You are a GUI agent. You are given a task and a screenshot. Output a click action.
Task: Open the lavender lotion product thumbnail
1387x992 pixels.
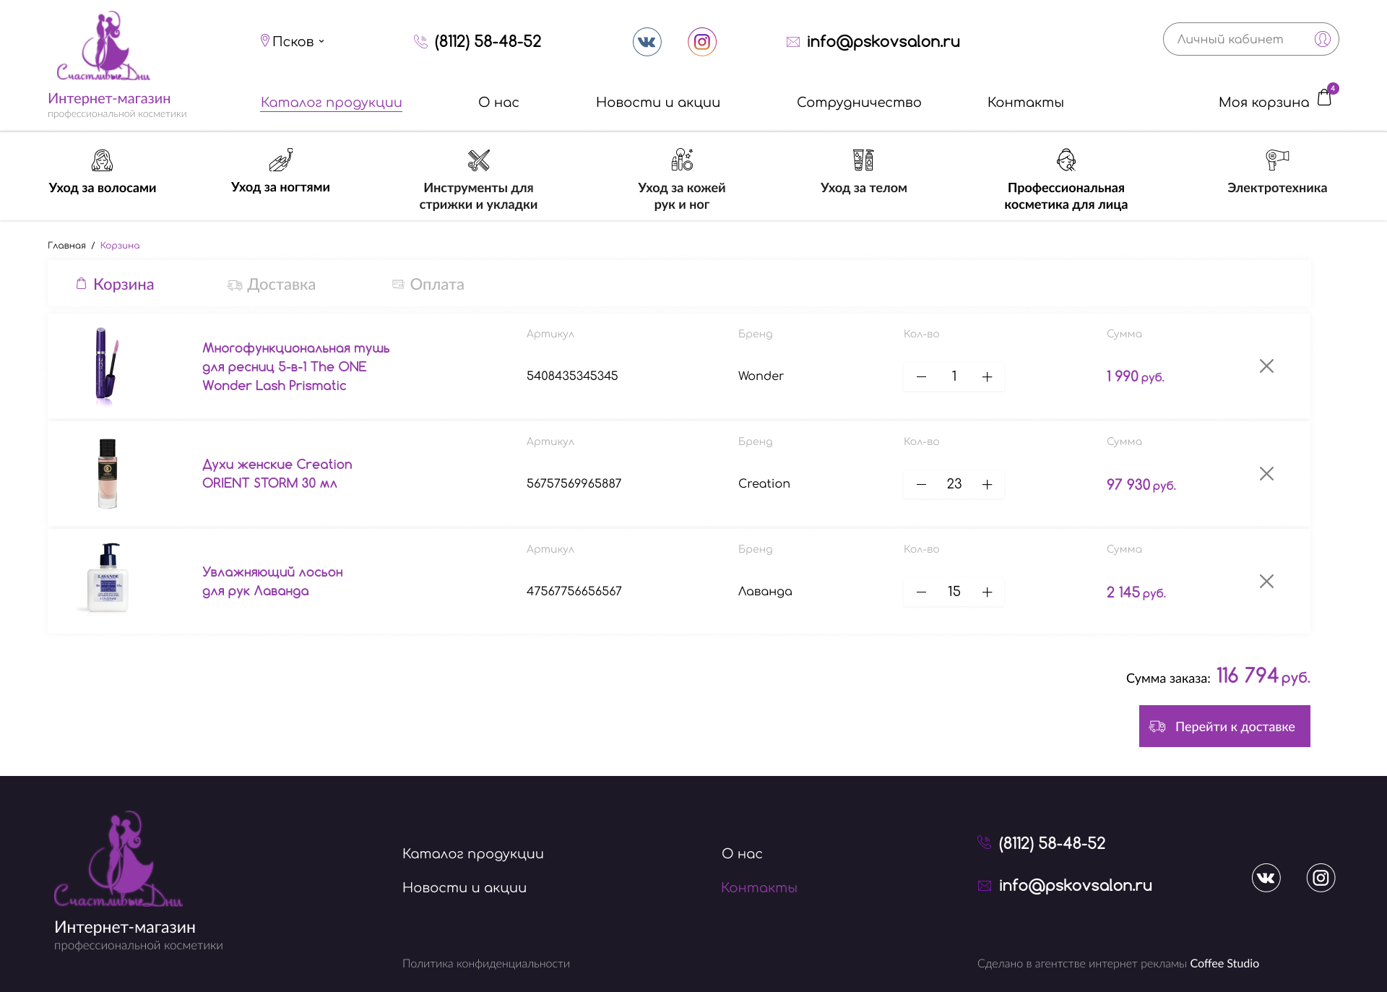click(x=107, y=578)
